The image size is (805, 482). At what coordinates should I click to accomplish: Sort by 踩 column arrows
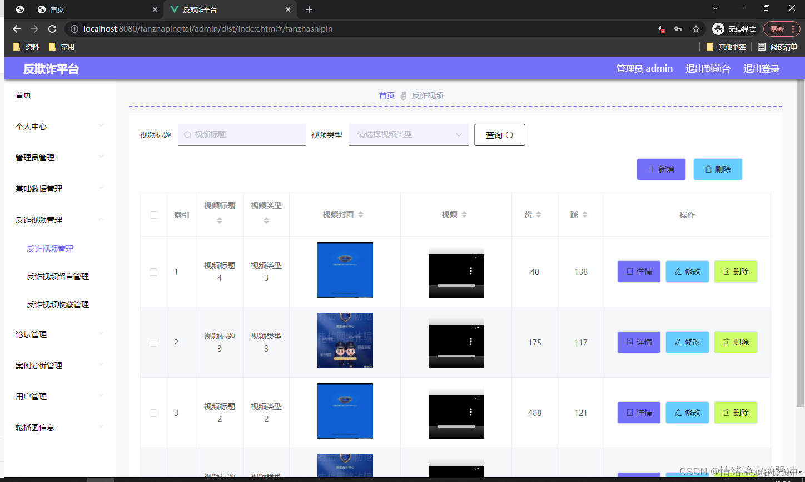[x=585, y=215]
